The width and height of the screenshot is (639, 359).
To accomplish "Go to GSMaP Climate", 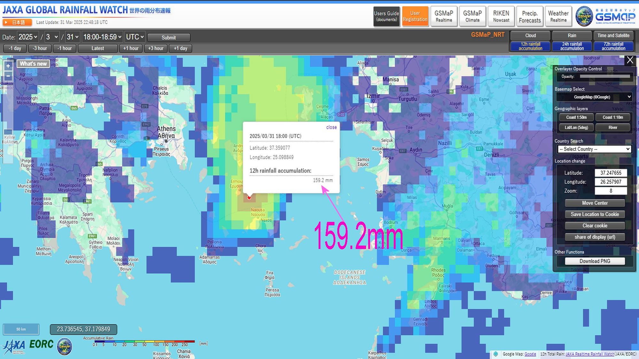I will click(472, 16).
